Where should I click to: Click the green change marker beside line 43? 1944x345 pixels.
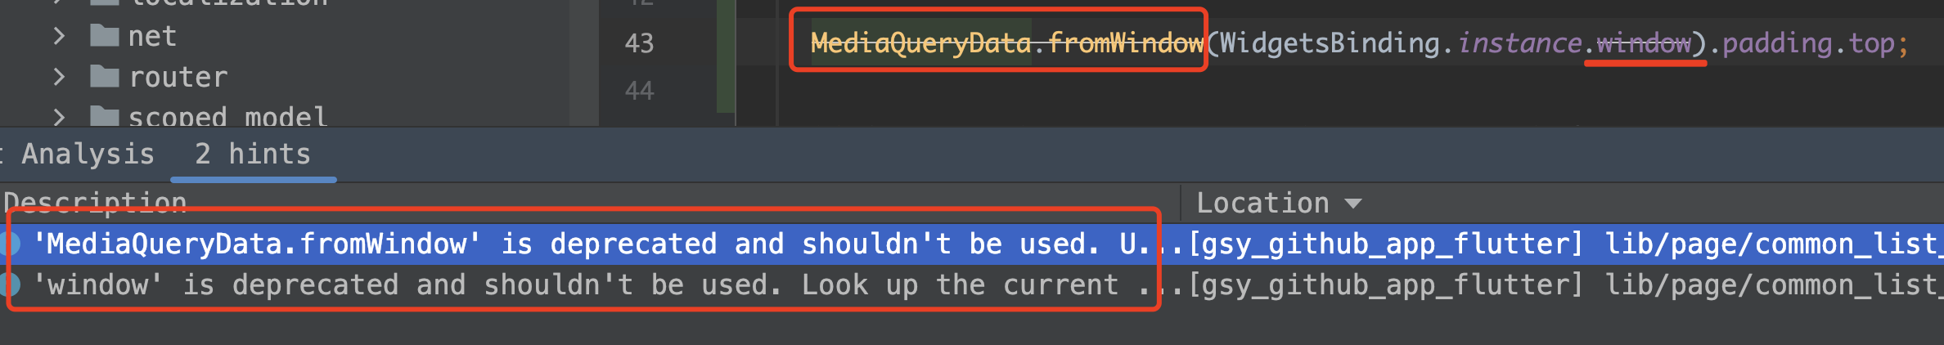(x=726, y=56)
